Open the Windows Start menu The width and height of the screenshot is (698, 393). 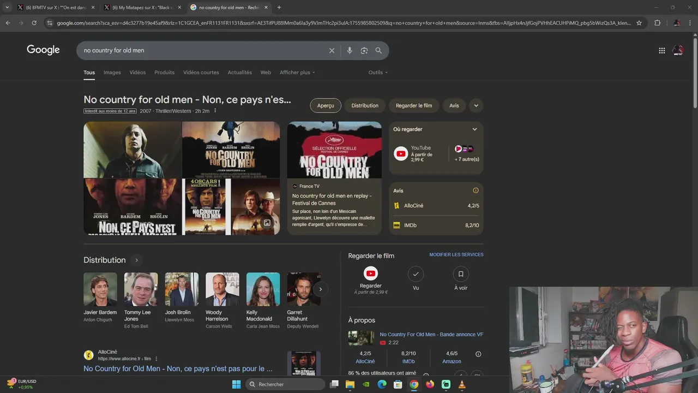point(236,384)
